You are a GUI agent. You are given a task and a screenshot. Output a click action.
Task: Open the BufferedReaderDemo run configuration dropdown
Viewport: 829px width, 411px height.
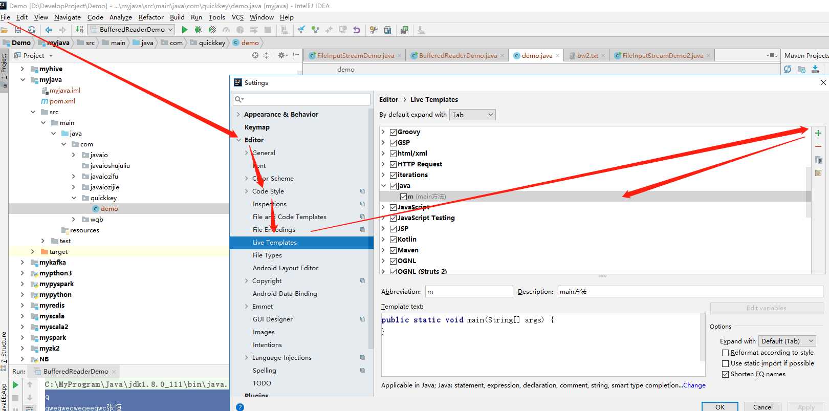click(x=132, y=30)
